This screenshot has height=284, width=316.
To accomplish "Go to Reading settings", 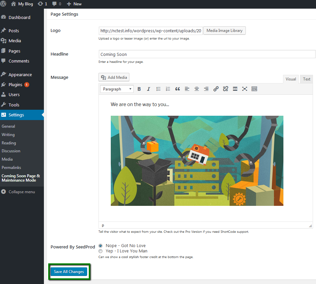I will click(x=9, y=143).
